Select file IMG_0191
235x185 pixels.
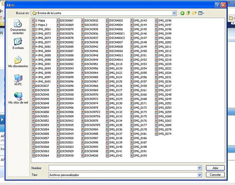click(139, 151)
